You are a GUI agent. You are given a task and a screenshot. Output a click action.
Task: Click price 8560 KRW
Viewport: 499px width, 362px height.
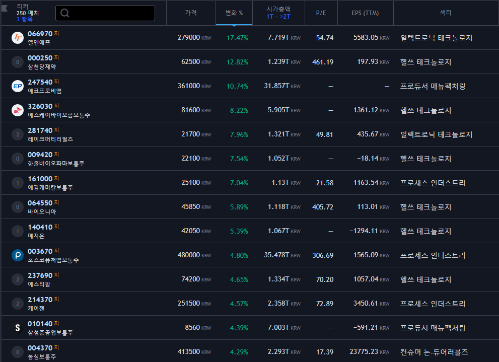coord(198,328)
